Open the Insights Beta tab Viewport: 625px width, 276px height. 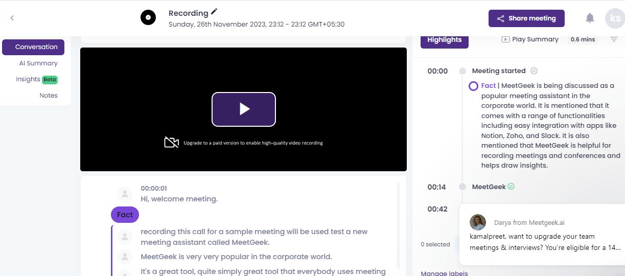36,79
